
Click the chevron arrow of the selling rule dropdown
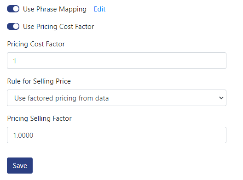click(x=221, y=98)
